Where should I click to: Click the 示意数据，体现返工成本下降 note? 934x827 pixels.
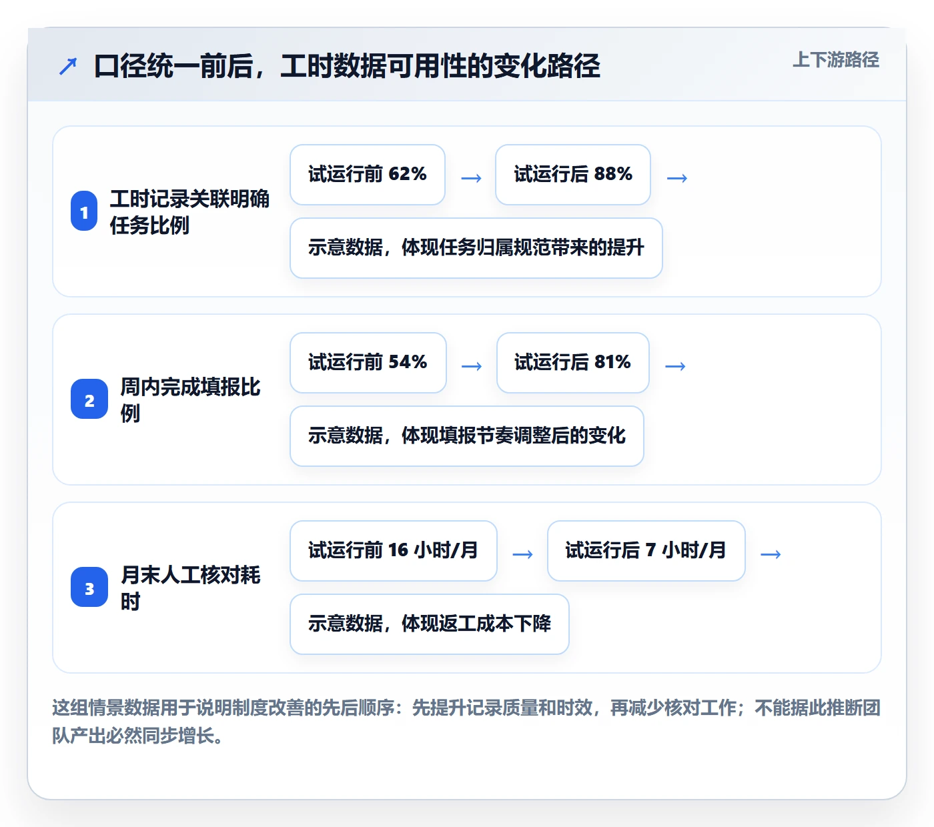(x=430, y=624)
